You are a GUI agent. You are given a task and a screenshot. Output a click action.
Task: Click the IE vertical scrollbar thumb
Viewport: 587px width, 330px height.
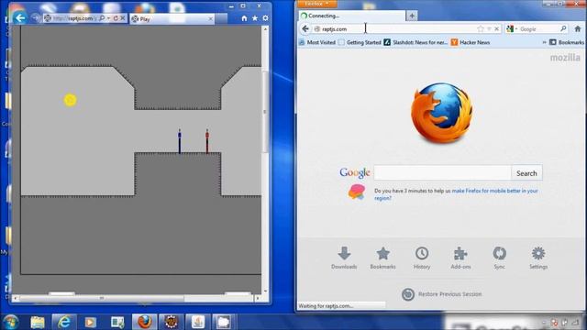point(265,112)
